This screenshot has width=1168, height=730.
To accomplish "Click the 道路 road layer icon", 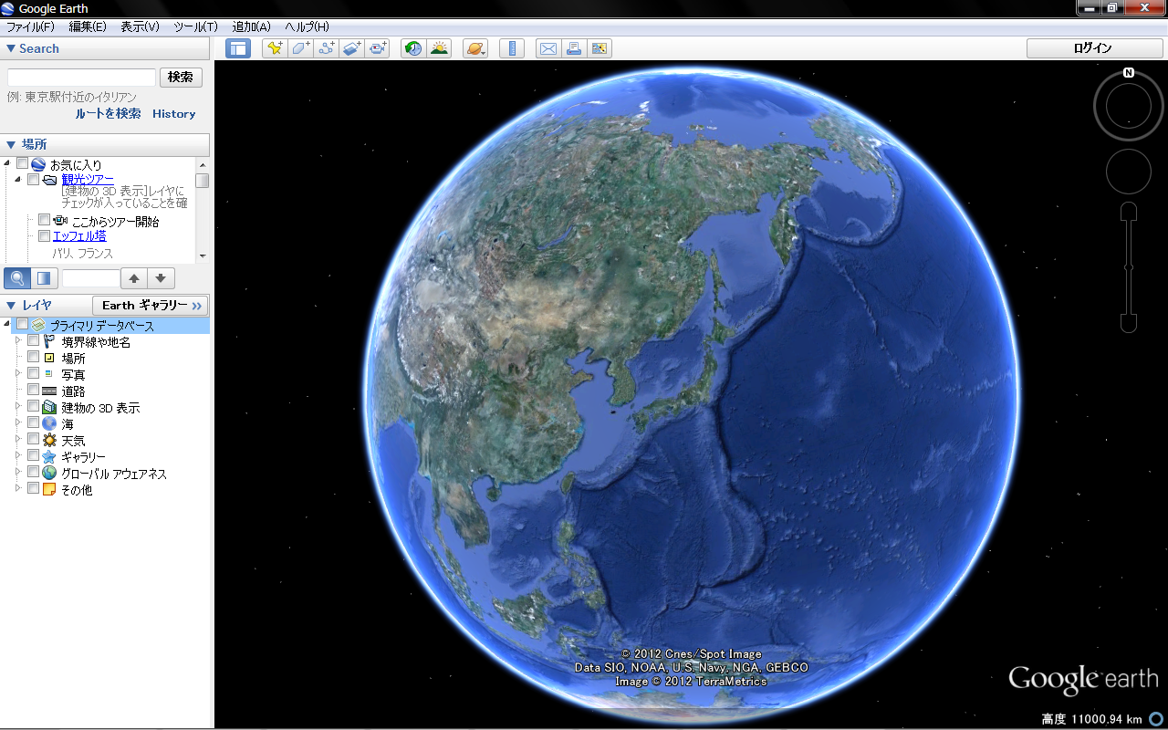I will 49,391.
